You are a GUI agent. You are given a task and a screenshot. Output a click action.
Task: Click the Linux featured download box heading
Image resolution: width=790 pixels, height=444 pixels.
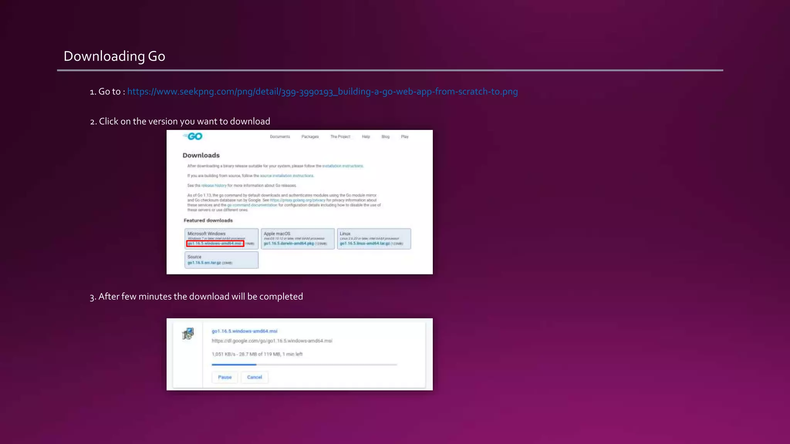(345, 234)
